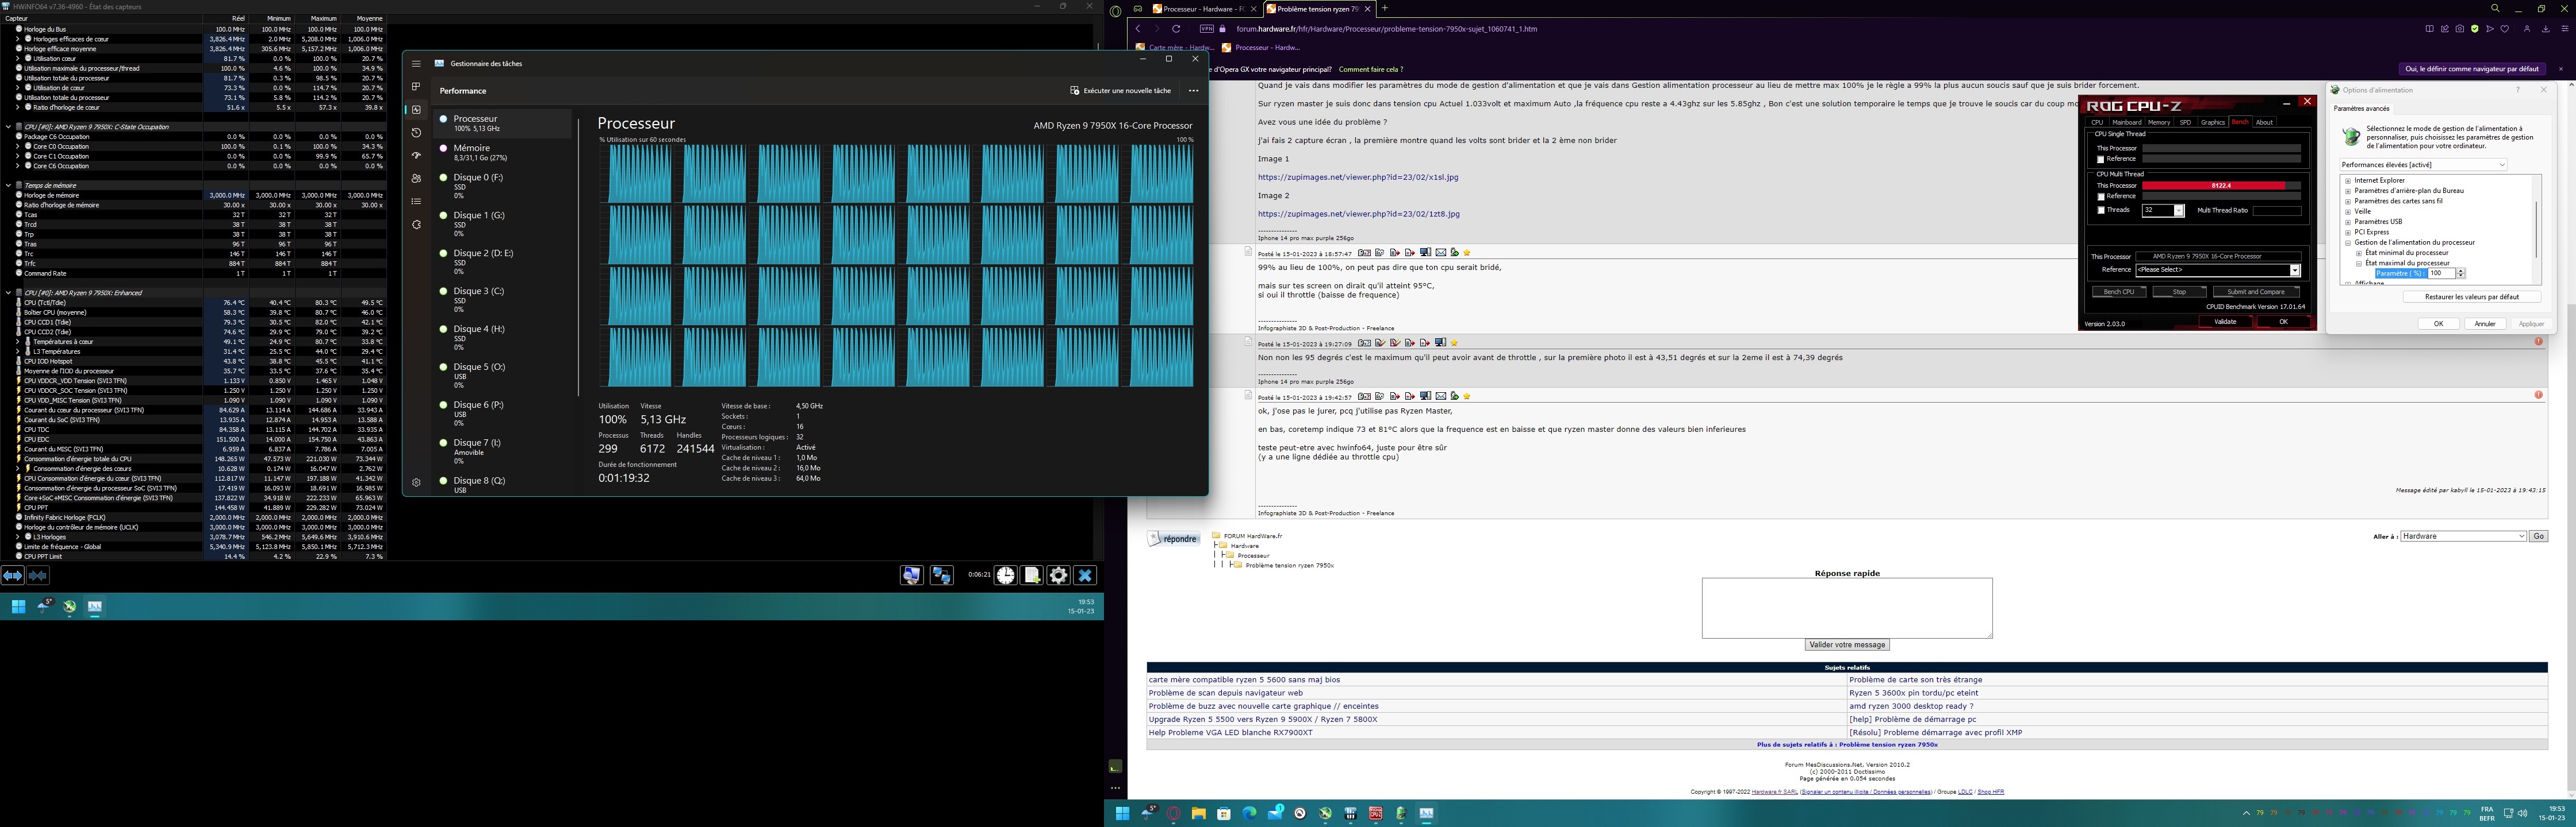Open App history icon in Task Manager sidebar

(x=416, y=133)
